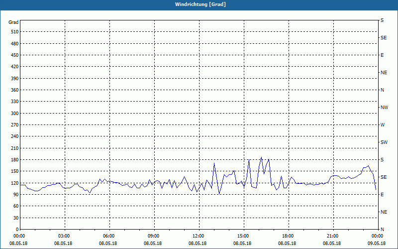This screenshot has width=398, height=249.
Task: Click the chart title Windrichtung [Grad]
Action: point(200,4)
